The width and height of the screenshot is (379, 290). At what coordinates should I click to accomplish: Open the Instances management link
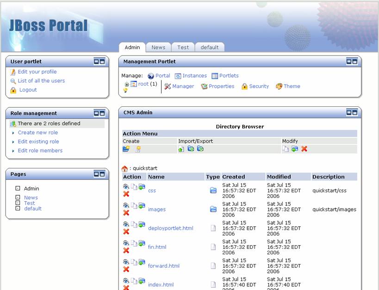[x=194, y=76]
